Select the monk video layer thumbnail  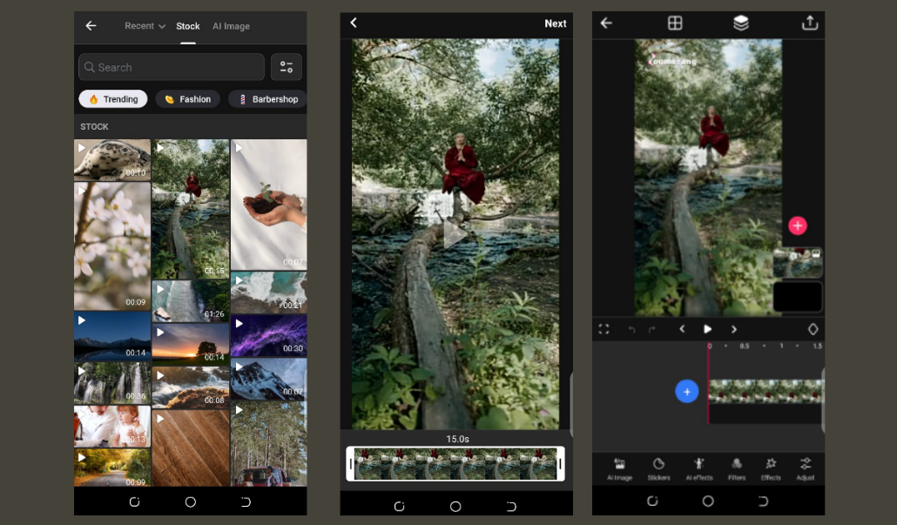point(798,263)
